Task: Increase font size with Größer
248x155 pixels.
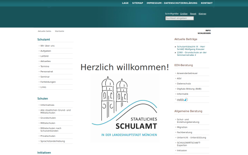Action: click(x=184, y=14)
